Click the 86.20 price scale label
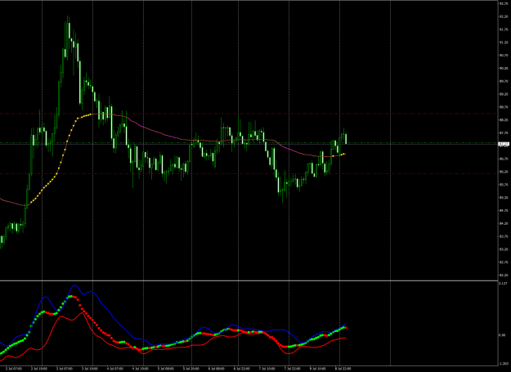This screenshot has width=511, height=372. (x=504, y=172)
